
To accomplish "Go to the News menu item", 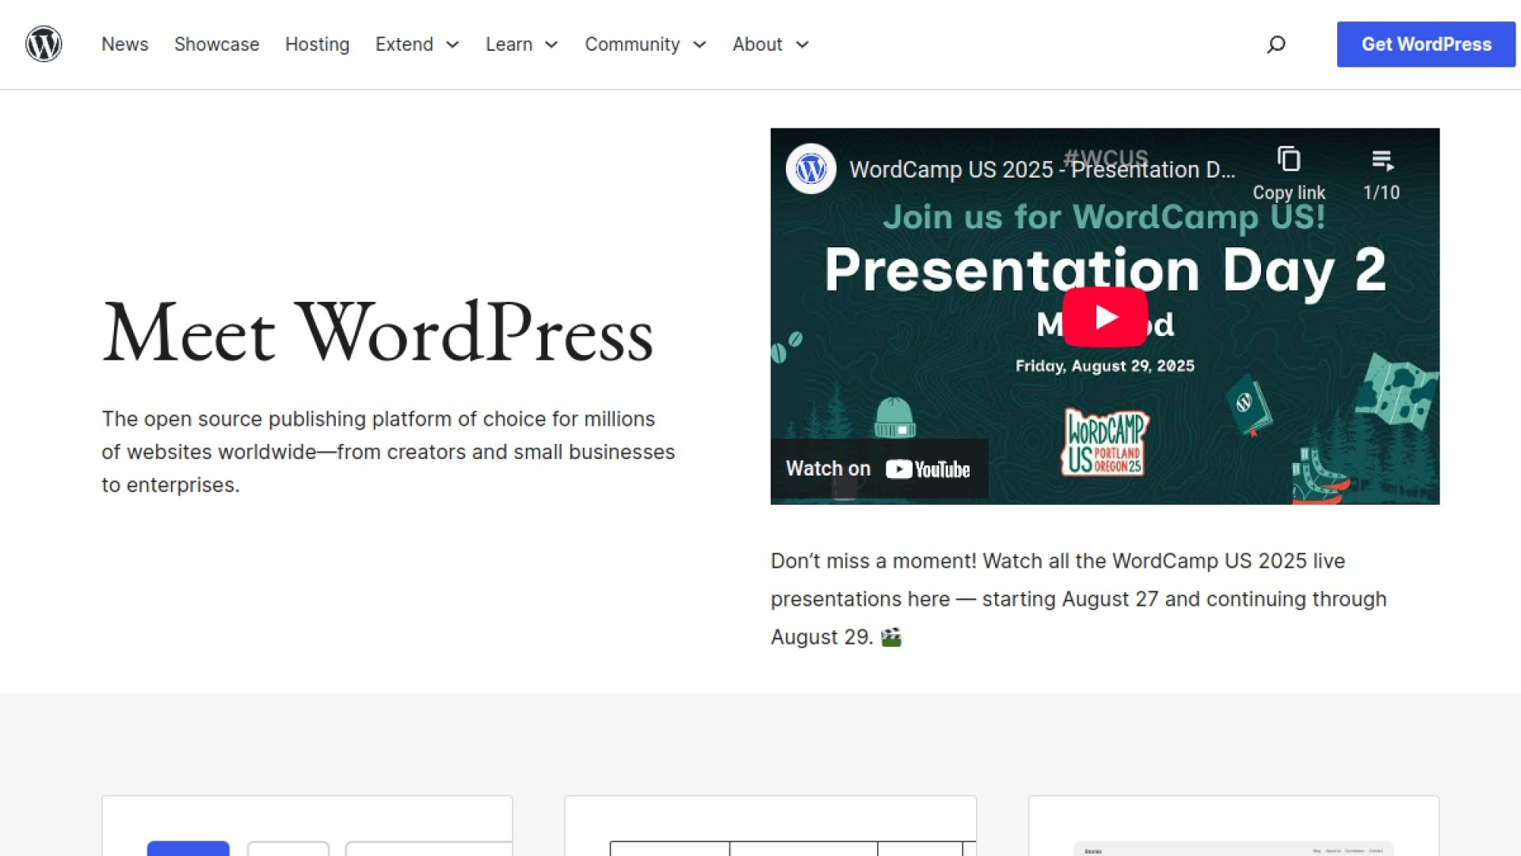I will (124, 44).
